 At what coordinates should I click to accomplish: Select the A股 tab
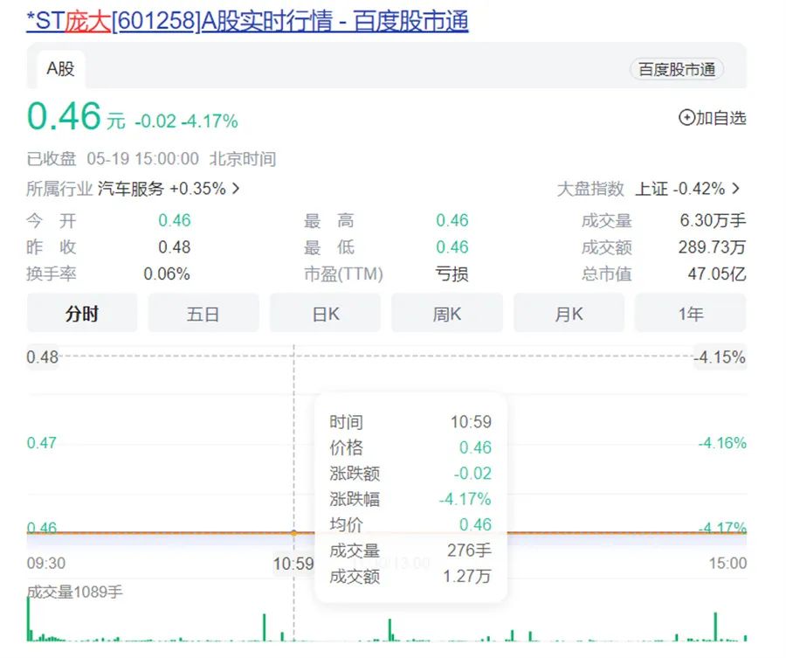click(x=60, y=69)
